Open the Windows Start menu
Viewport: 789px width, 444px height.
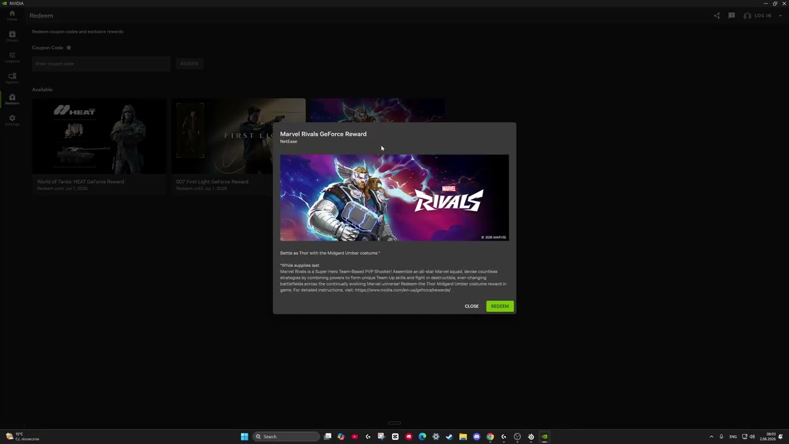click(244, 437)
